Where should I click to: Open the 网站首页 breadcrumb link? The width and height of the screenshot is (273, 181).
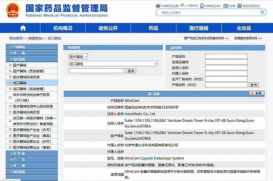[16, 38]
